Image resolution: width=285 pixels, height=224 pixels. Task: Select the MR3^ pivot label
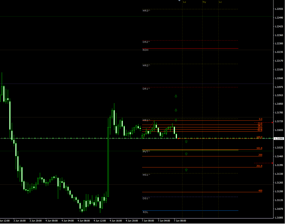click(x=146, y=11)
